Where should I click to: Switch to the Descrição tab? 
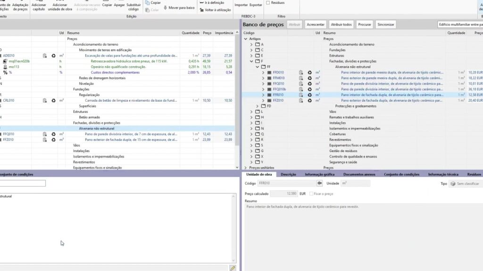tap(288, 174)
